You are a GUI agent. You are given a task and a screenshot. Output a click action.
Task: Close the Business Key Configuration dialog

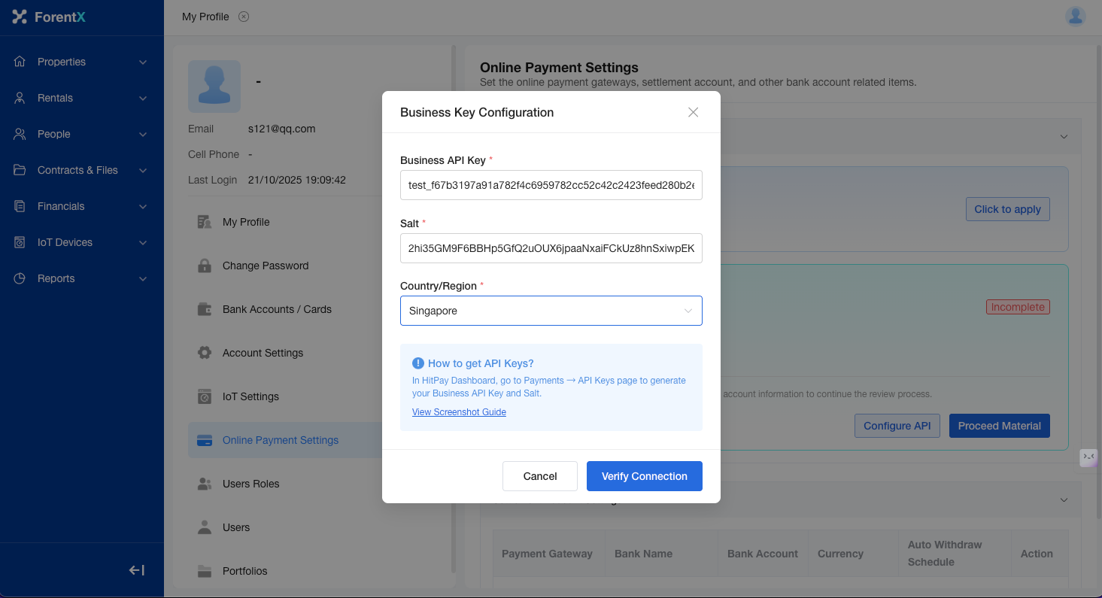tap(693, 112)
